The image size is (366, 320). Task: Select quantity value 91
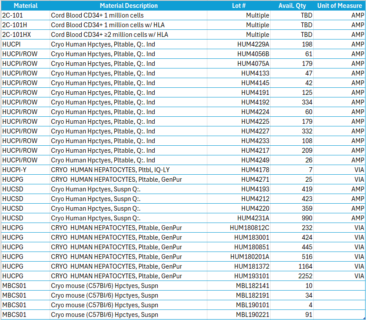click(309, 315)
